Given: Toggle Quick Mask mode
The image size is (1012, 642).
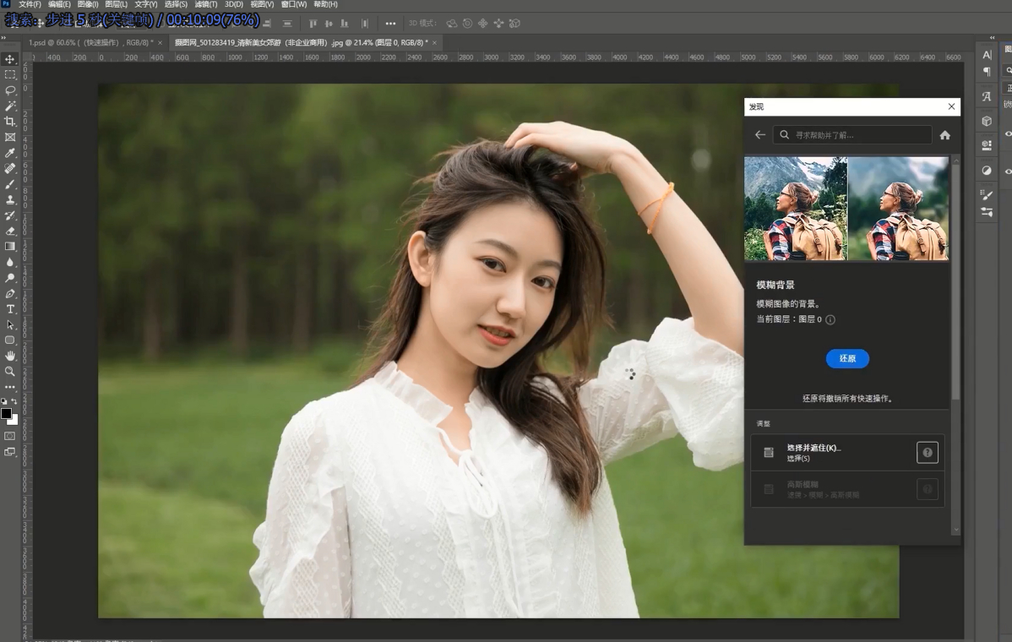Looking at the screenshot, I should coord(9,436).
